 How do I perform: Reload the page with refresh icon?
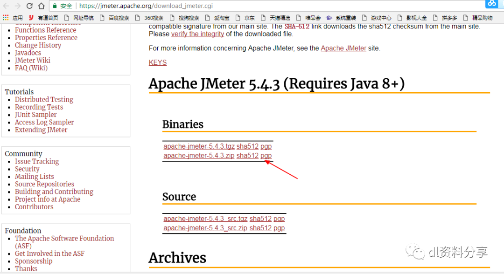[x=29, y=6]
